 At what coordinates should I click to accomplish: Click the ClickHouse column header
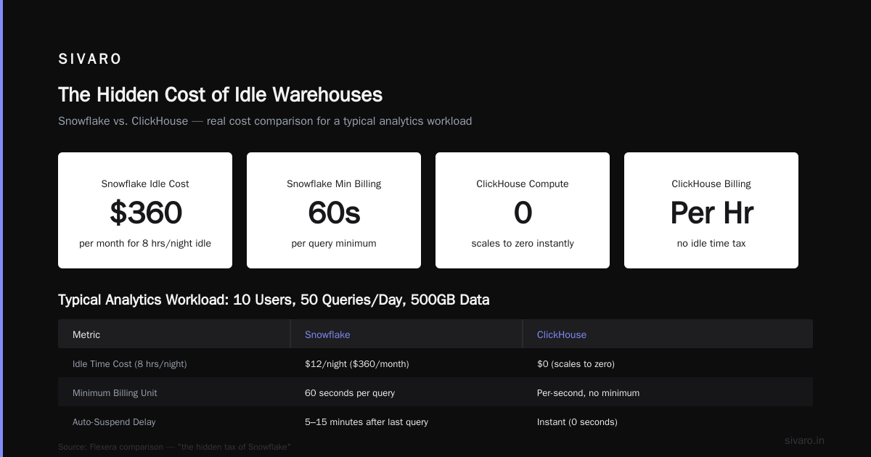click(x=562, y=334)
